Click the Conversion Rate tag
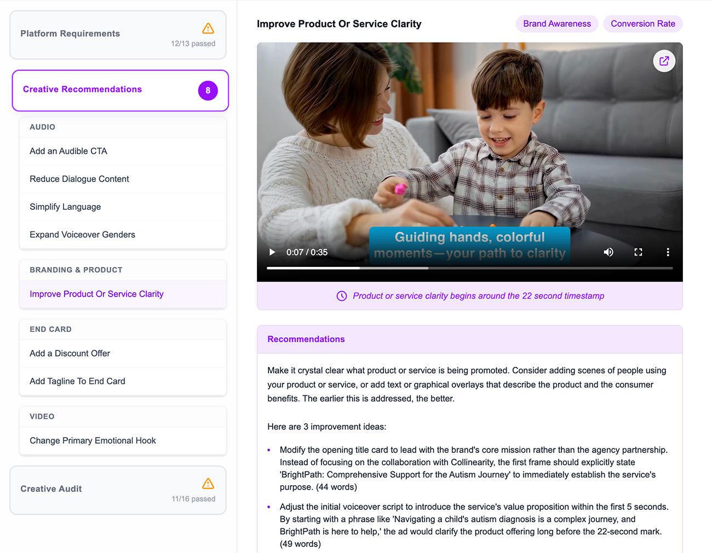Image resolution: width=712 pixels, height=553 pixels. coord(642,24)
